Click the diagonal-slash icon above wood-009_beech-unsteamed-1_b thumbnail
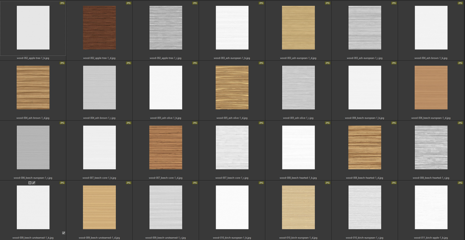 (34, 183)
